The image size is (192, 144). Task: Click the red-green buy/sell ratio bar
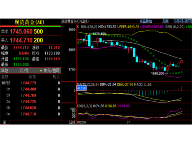[30, 26]
